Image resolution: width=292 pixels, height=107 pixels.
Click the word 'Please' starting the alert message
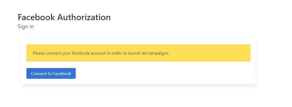pos(39,53)
